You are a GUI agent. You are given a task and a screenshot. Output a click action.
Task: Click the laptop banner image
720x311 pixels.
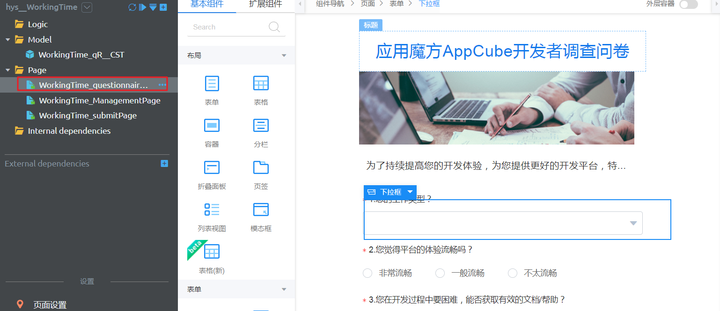coord(497,108)
